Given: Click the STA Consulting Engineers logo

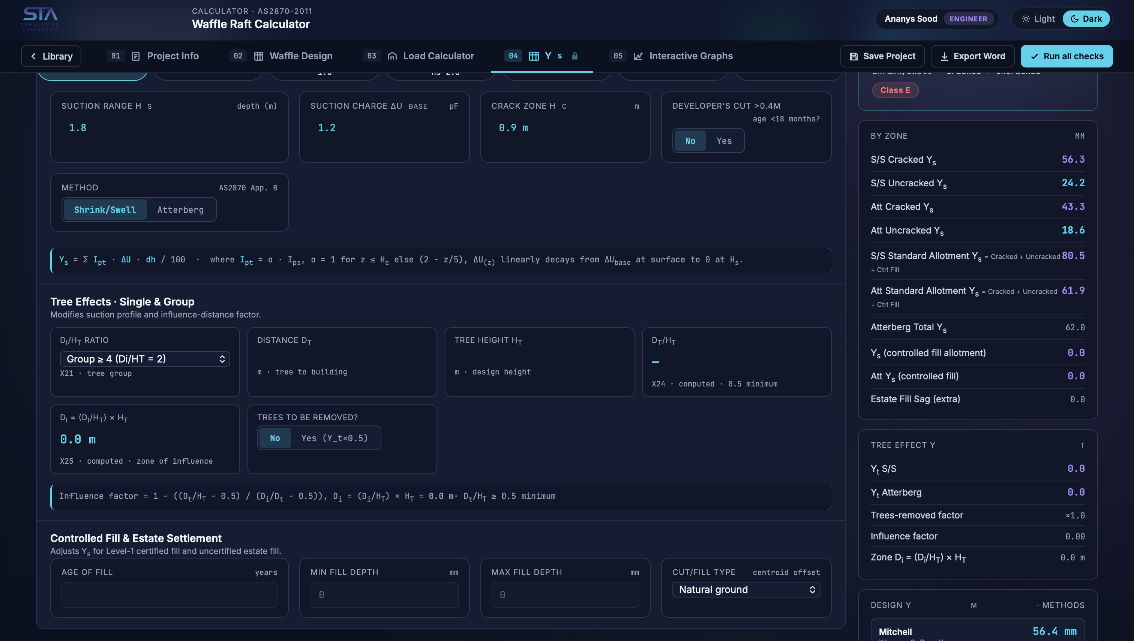Looking at the screenshot, I should 40,19.
